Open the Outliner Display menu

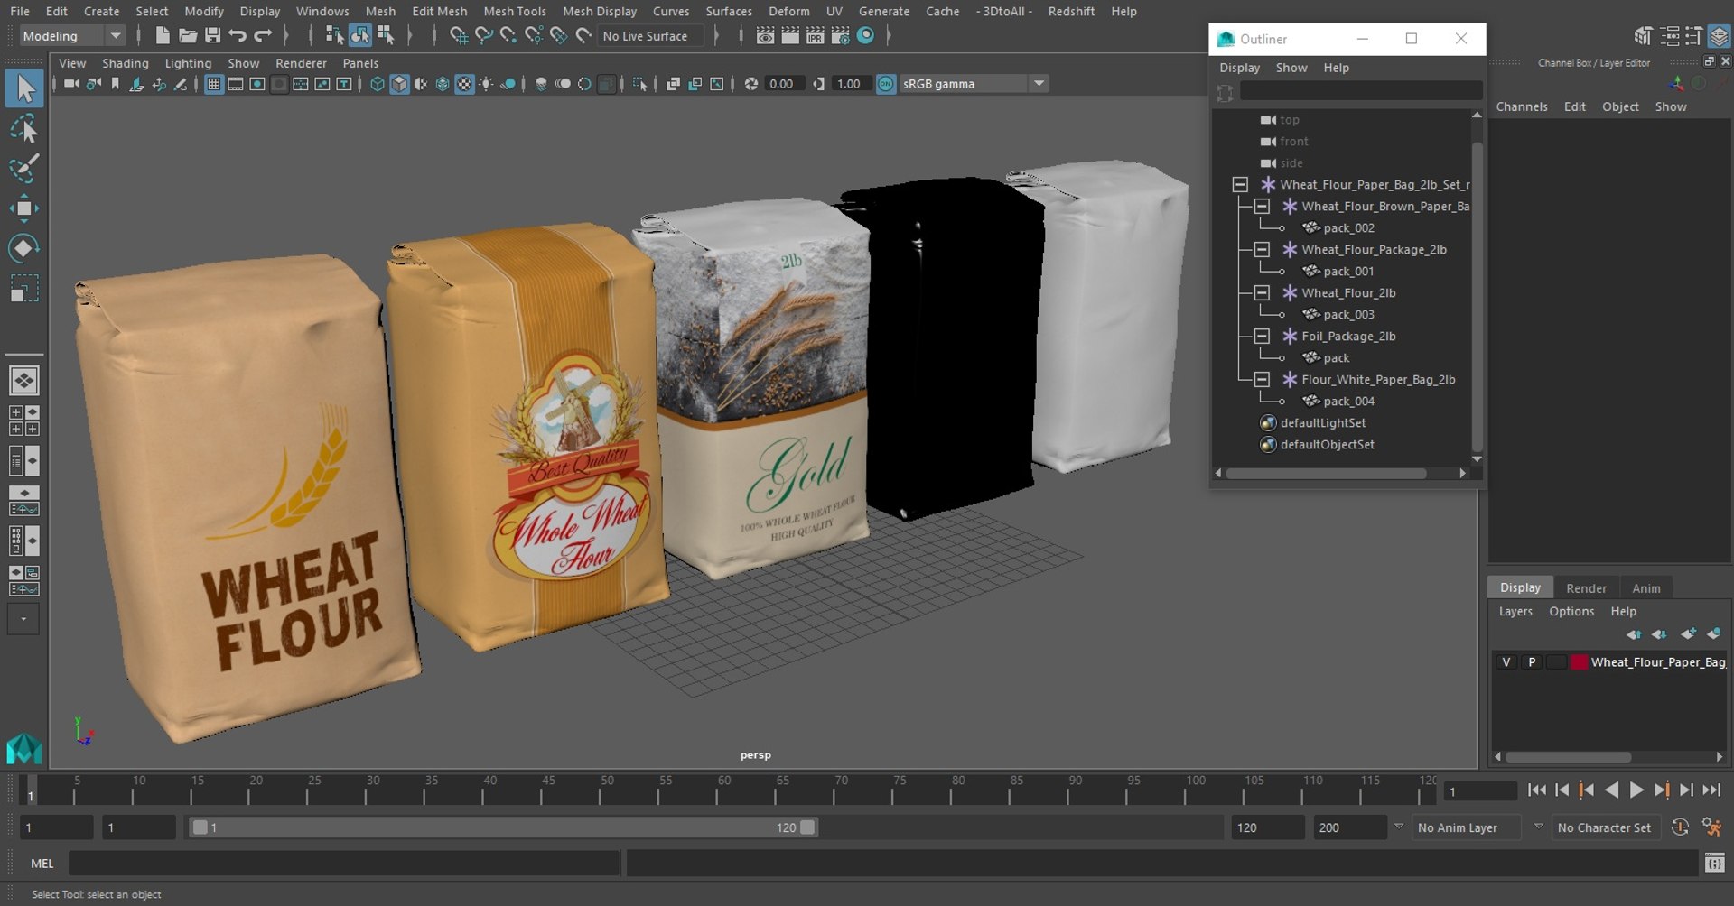(1239, 68)
